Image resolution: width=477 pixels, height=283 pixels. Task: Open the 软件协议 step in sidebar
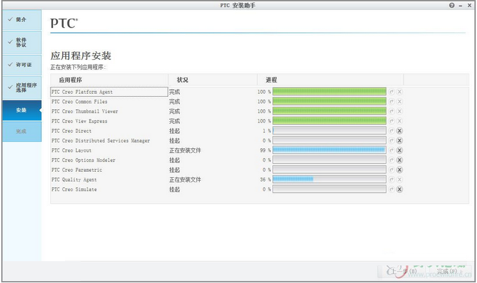click(x=21, y=42)
